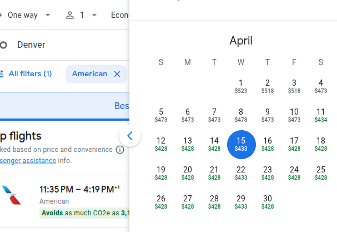337x232 pixels.
Task: Click the passenger person icon
Action: [x=70, y=15]
